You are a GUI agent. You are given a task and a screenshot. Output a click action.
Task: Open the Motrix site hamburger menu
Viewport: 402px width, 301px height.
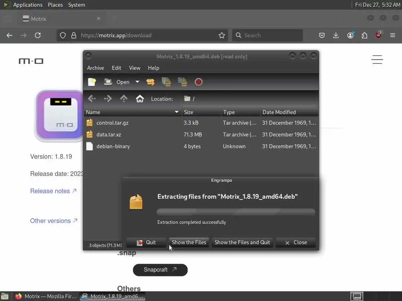coord(377,60)
